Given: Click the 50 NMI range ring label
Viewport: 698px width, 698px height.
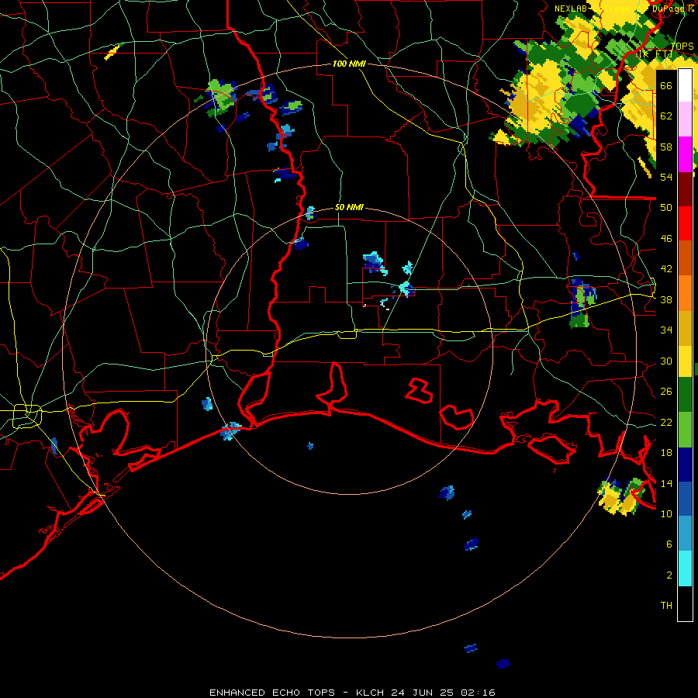Looking at the screenshot, I should coord(349,207).
